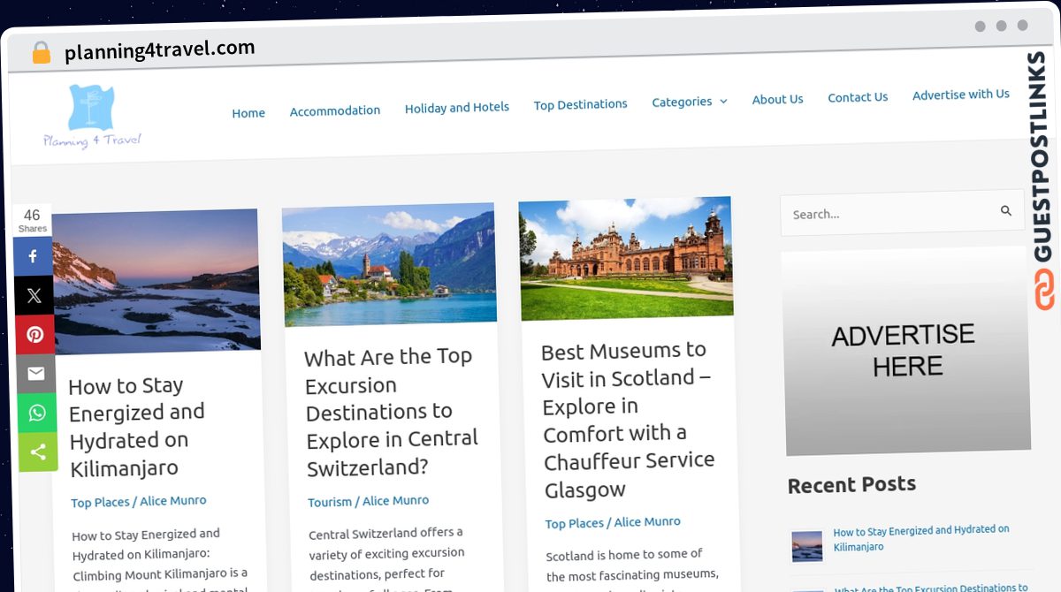This screenshot has height=592, width=1061.
Task: Click the recent post Kilimanjaro small thumbnail
Action: [806, 546]
